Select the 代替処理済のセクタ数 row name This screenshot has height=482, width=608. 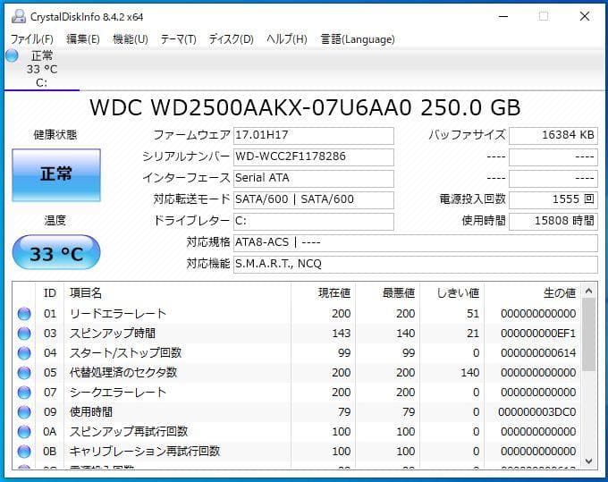tap(123, 372)
